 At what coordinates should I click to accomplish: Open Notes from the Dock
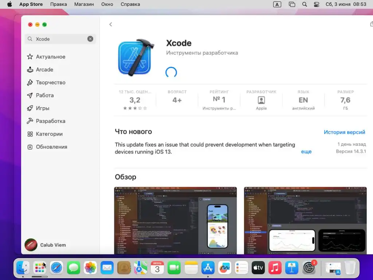tap(191, 268)
